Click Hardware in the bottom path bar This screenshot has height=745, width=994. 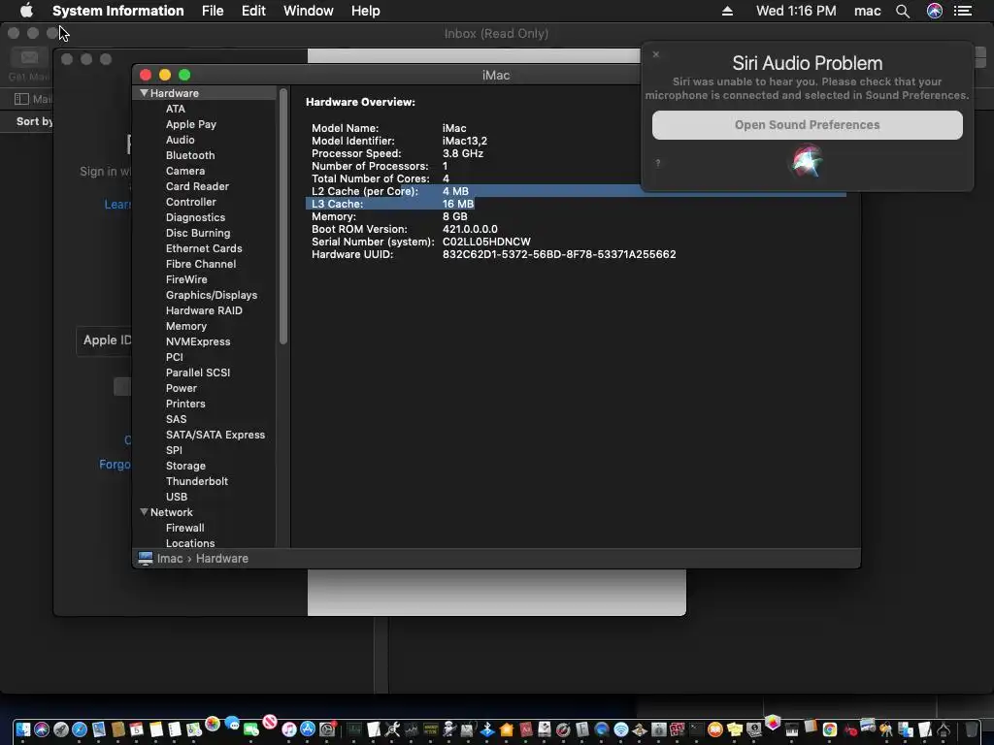point(222,559)
